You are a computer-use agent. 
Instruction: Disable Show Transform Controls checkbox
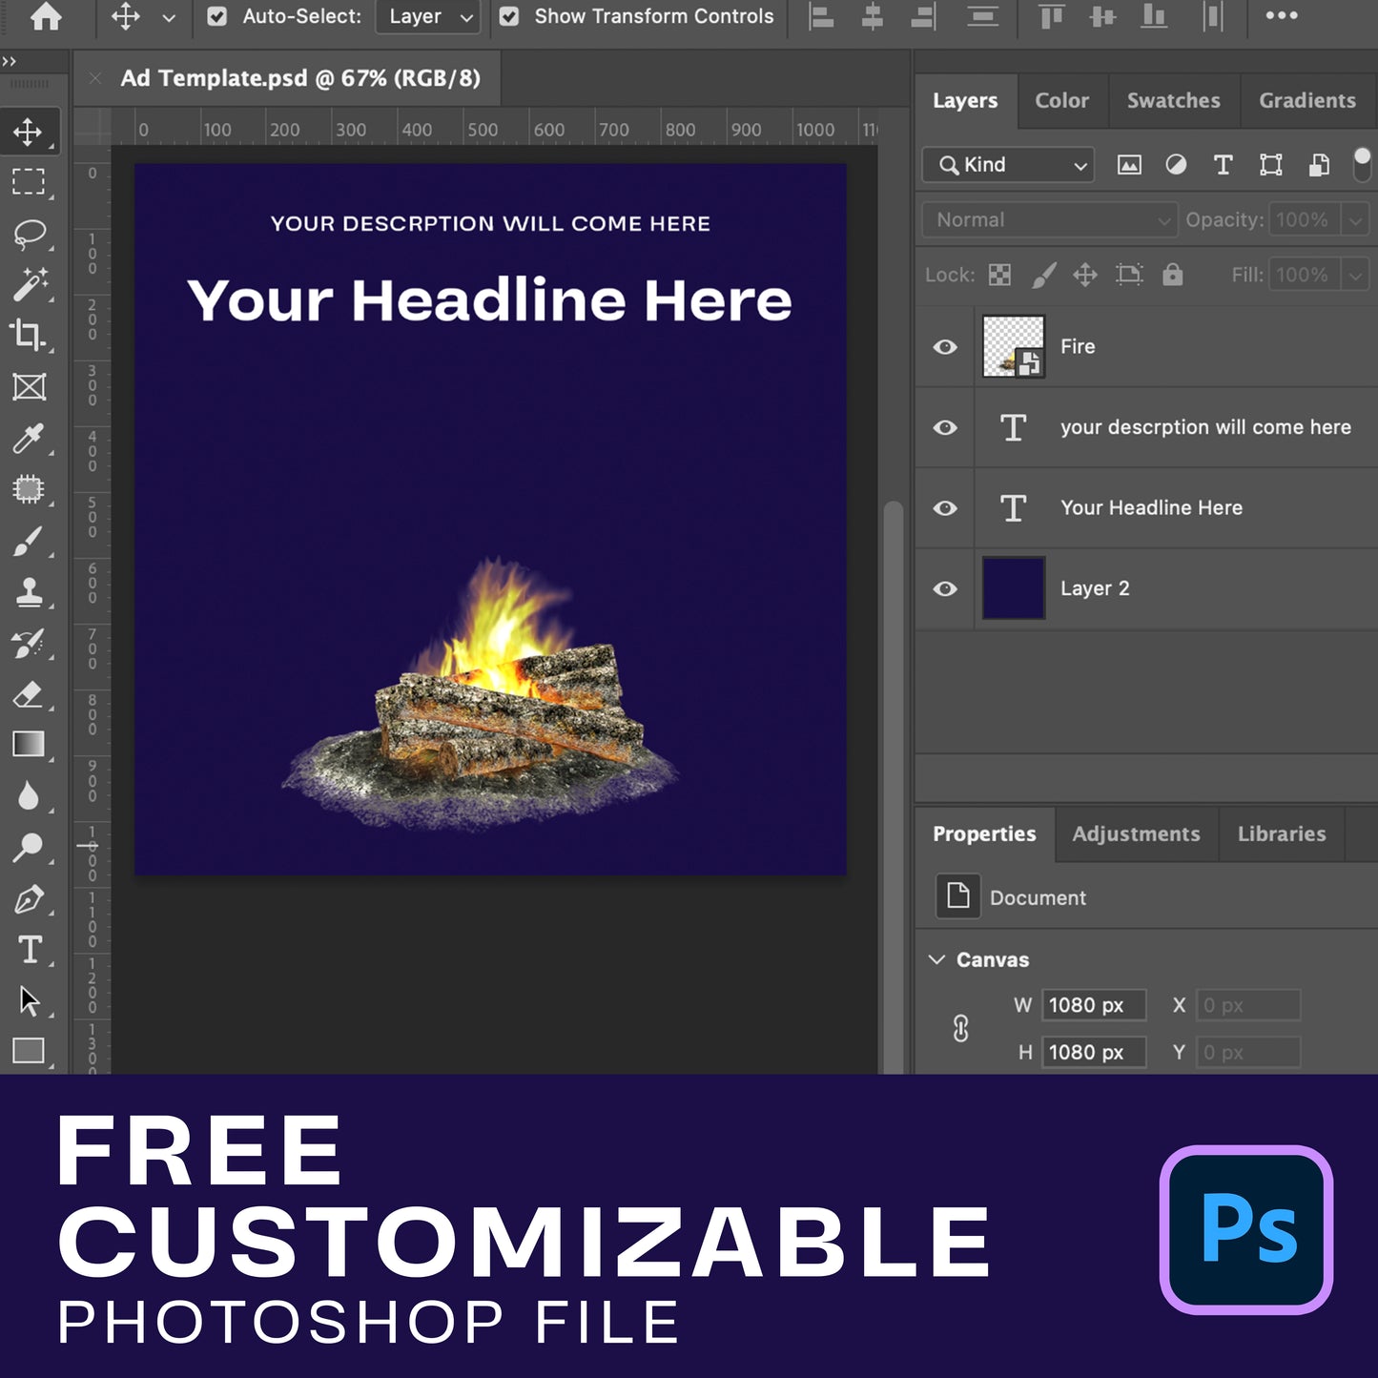[x=509, y=16]
